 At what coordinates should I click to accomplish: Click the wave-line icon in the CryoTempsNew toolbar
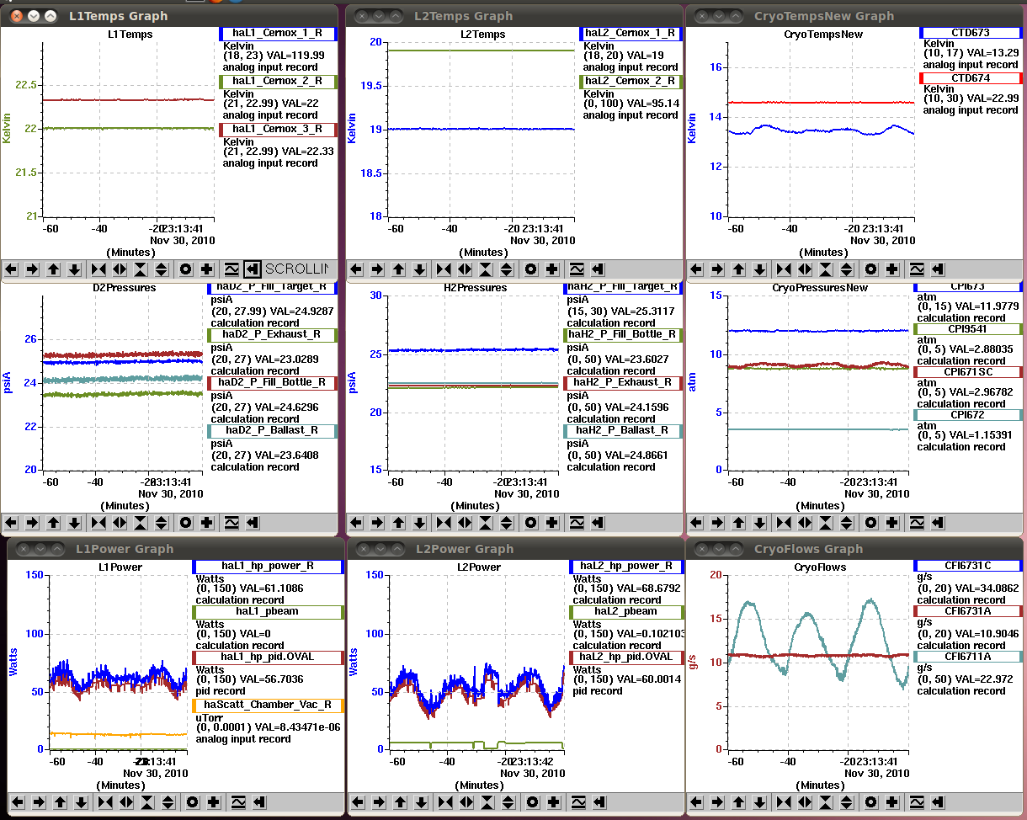tap(917, 269)
